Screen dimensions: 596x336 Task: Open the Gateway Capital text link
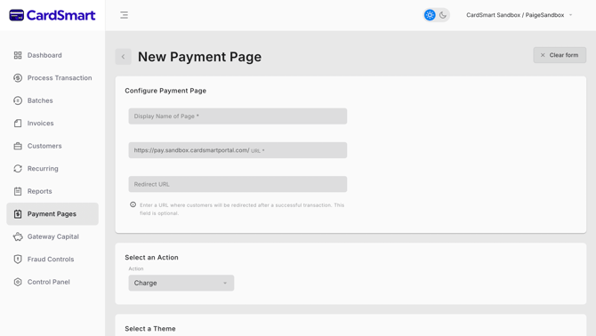coord(53,236)
